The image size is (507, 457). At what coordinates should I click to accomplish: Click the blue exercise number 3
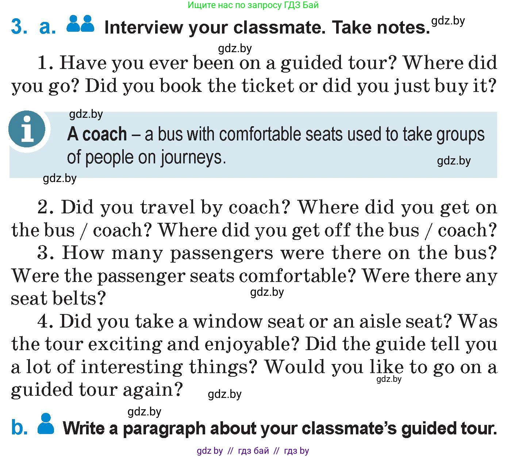click(19, 27)
